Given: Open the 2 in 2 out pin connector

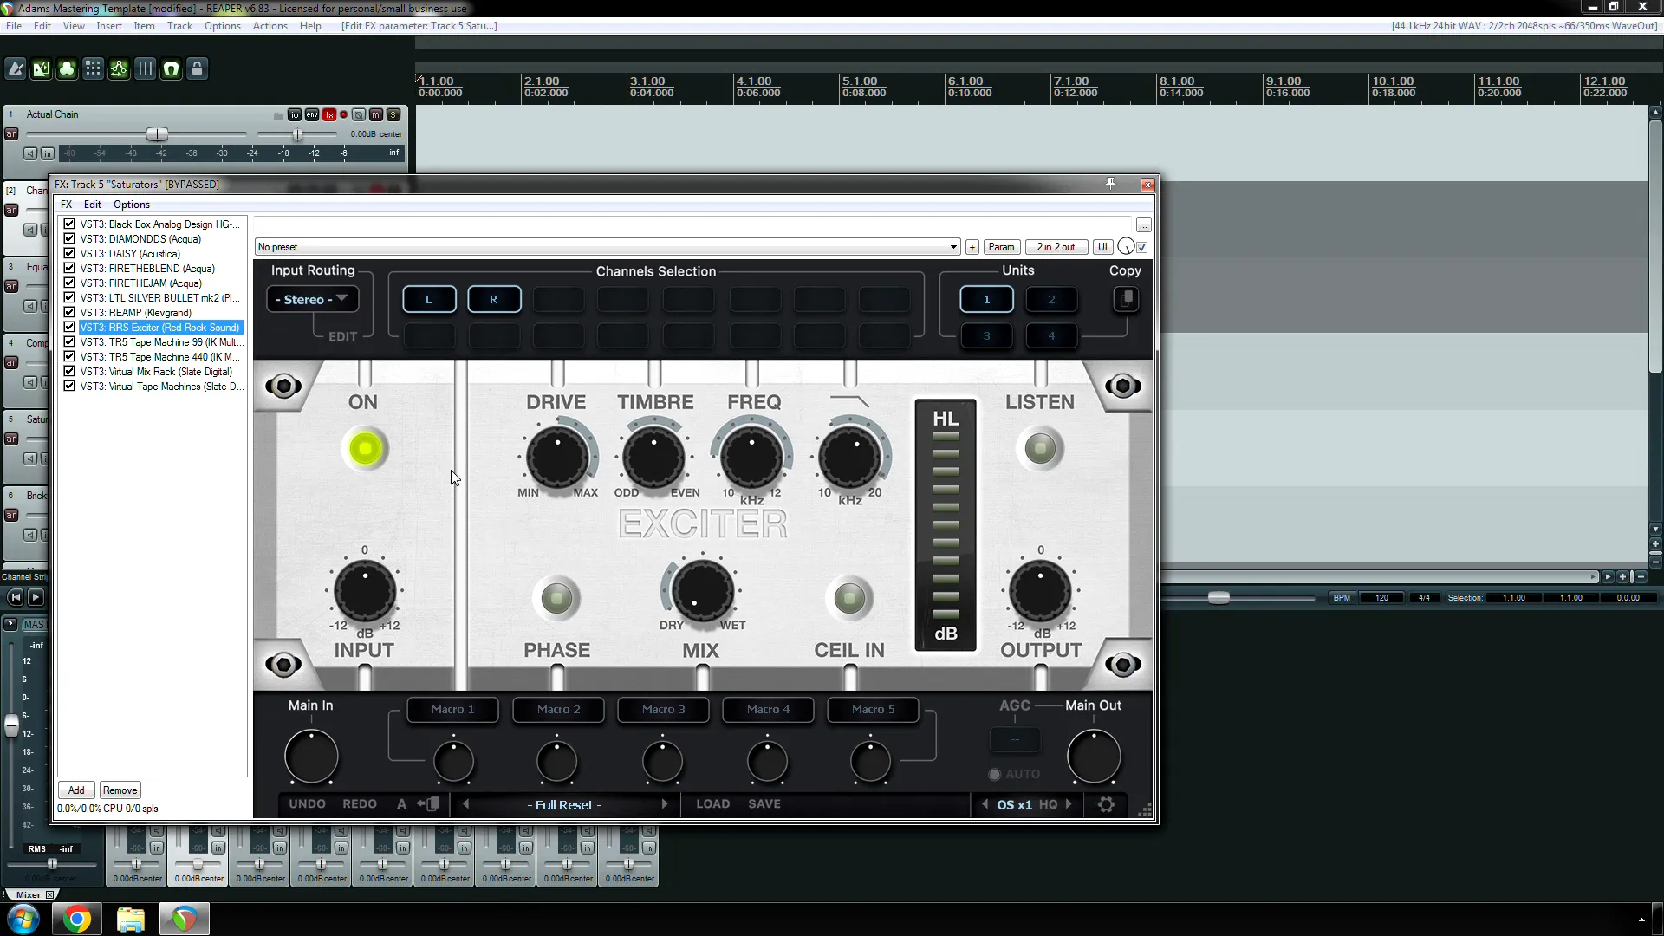Looking at the screenshot, I should (1056, 247).
